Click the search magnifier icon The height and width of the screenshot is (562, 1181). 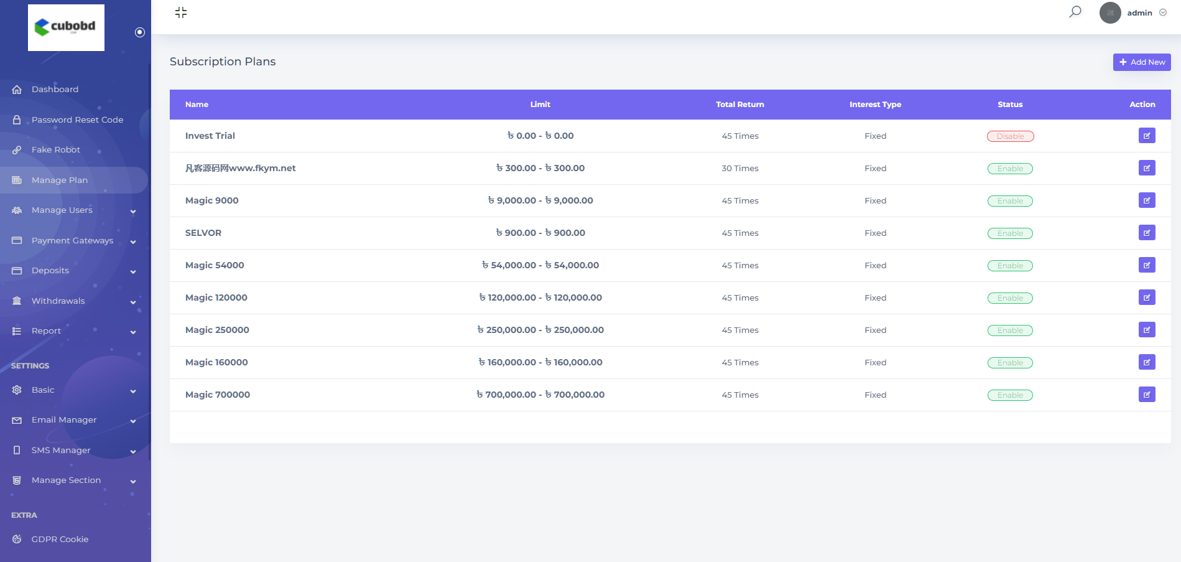[x=1075, y=12]
